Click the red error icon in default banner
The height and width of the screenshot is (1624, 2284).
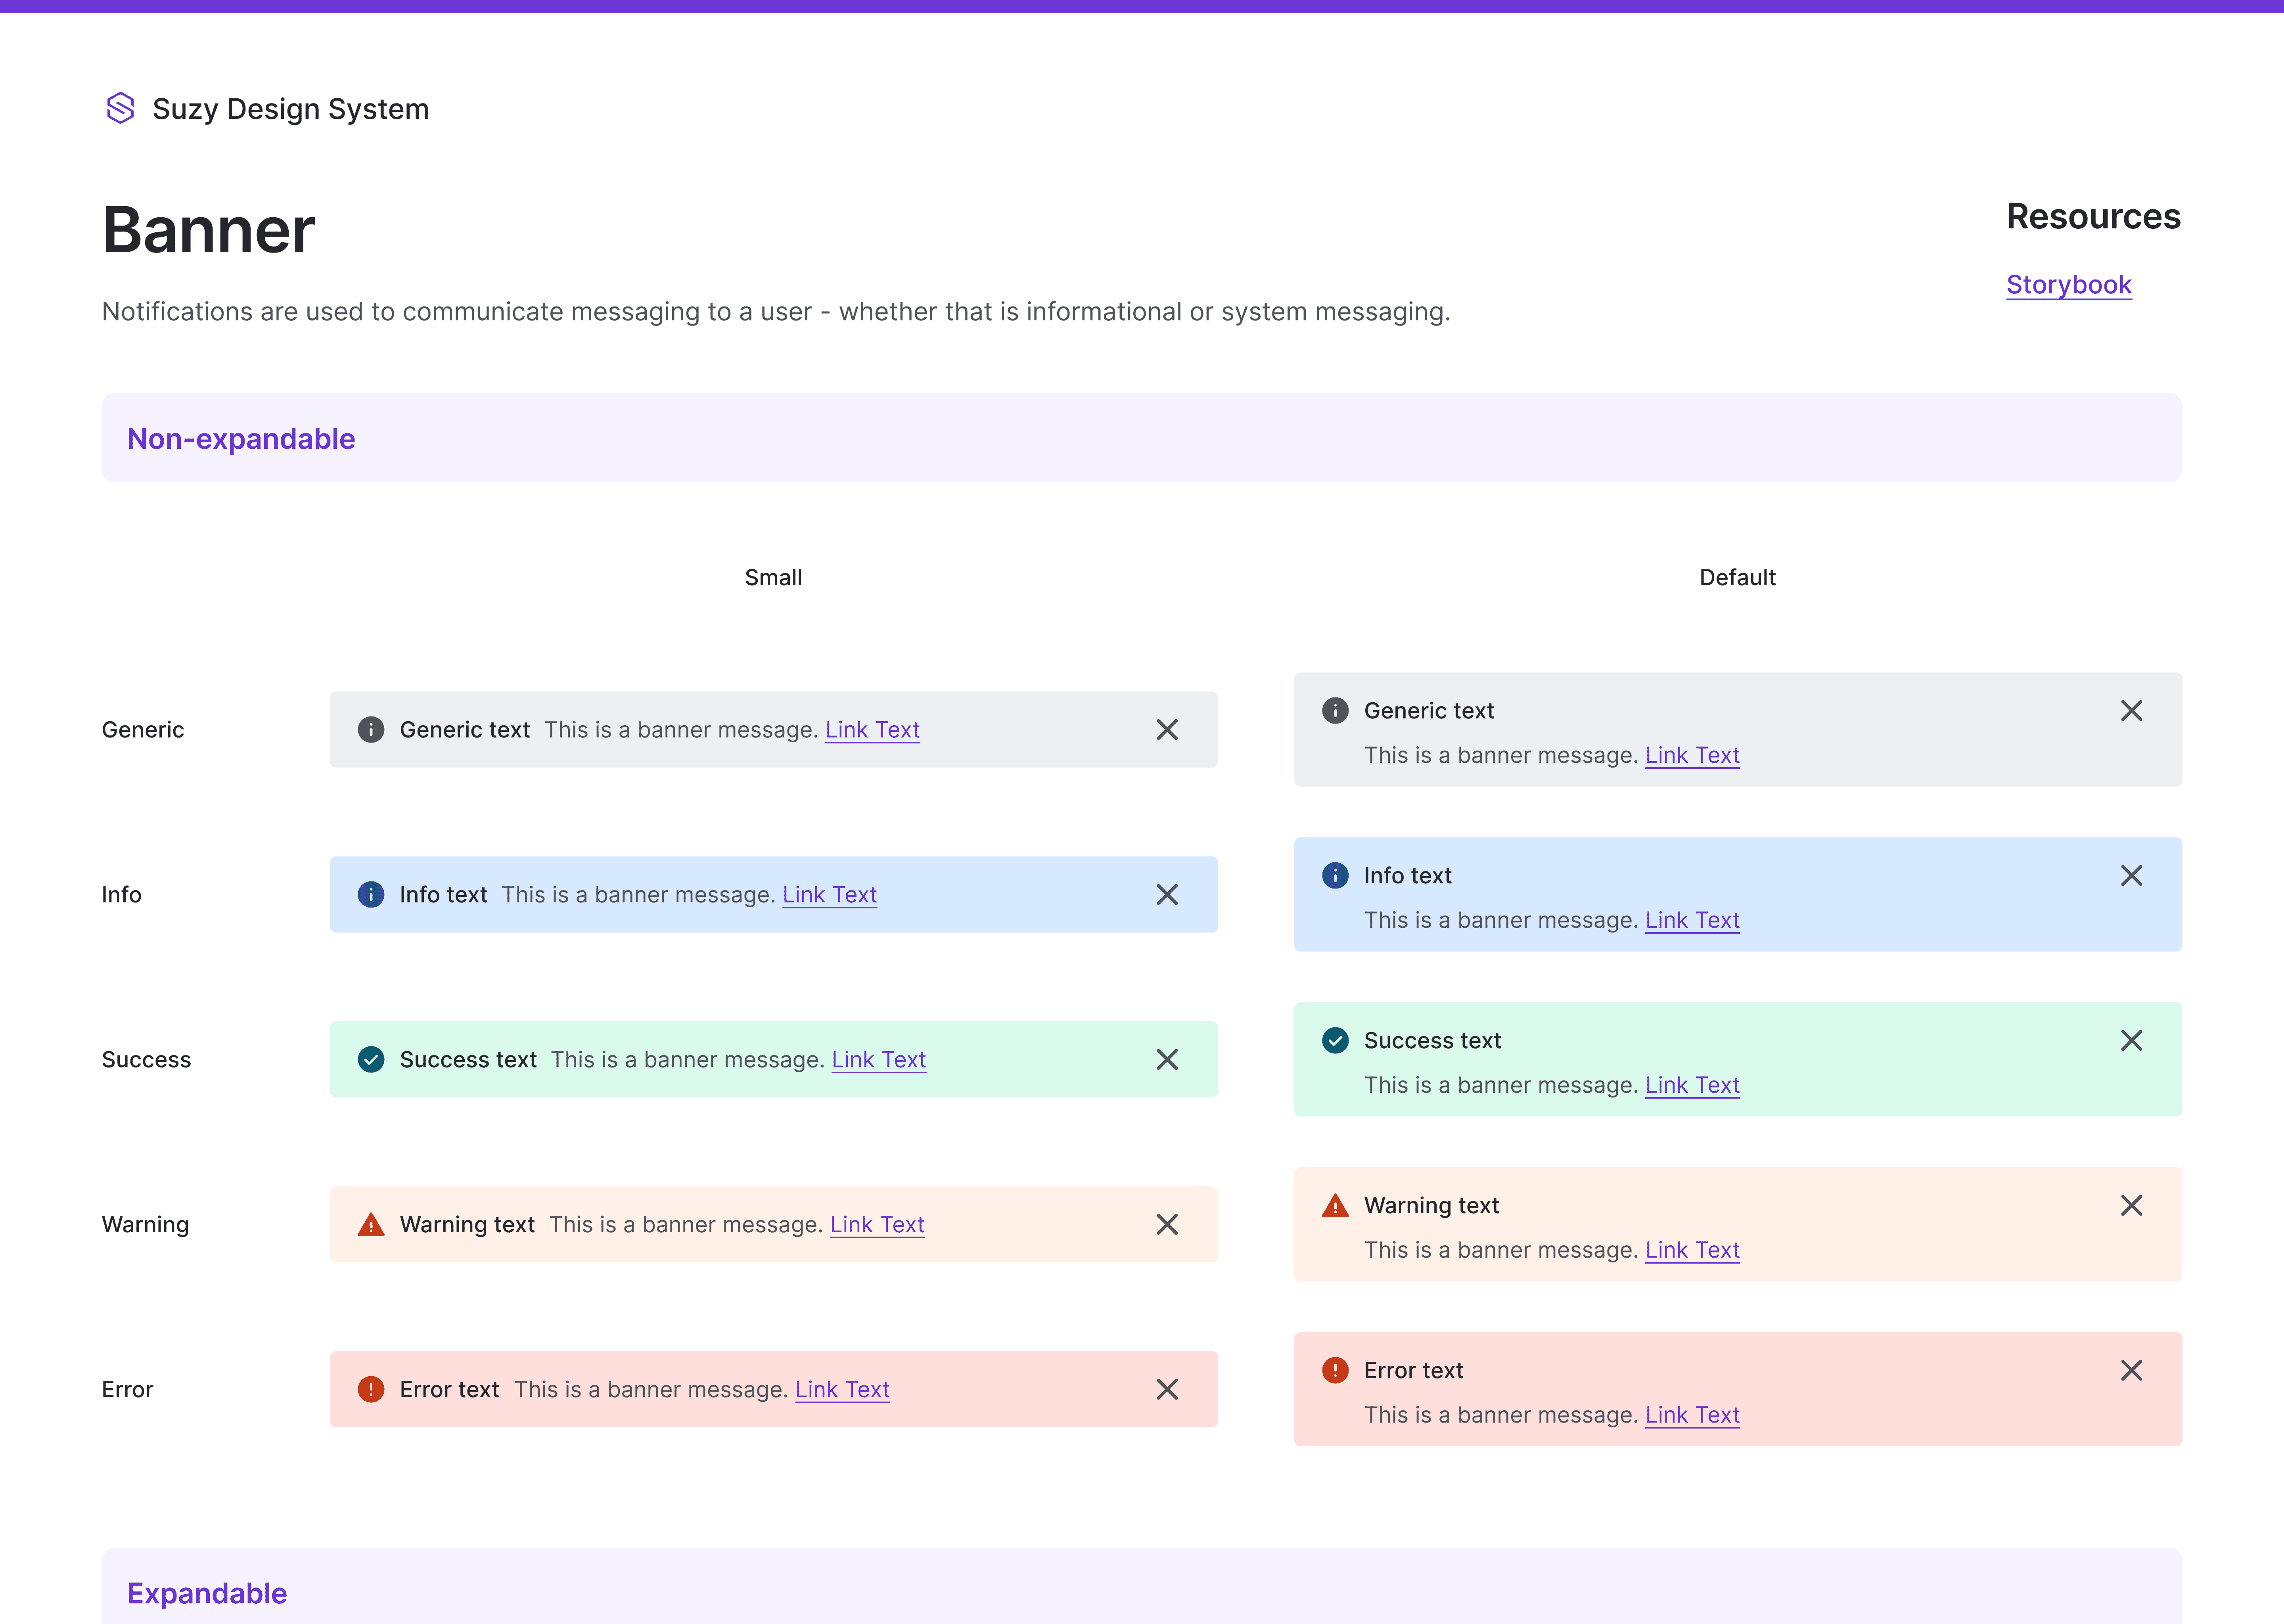coord(1335,1371)
